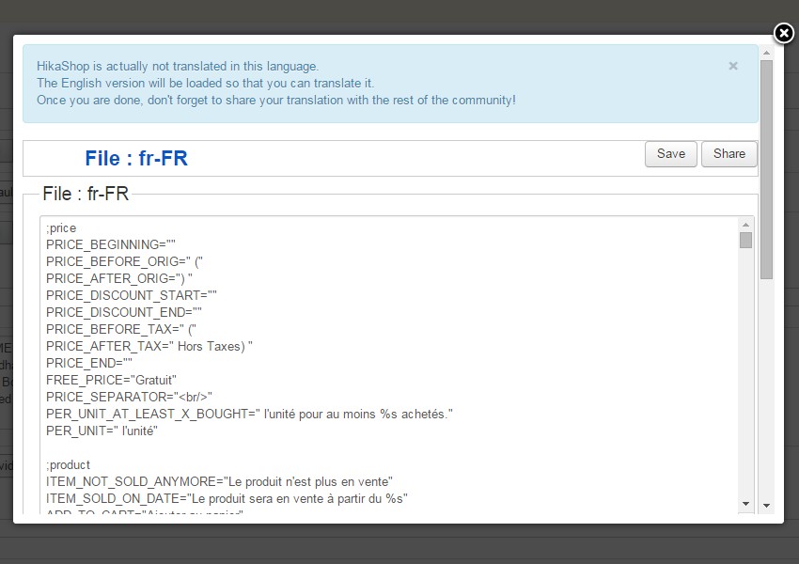Click the ITEM_SOLD_ON_DATE line

coord(227,498)
